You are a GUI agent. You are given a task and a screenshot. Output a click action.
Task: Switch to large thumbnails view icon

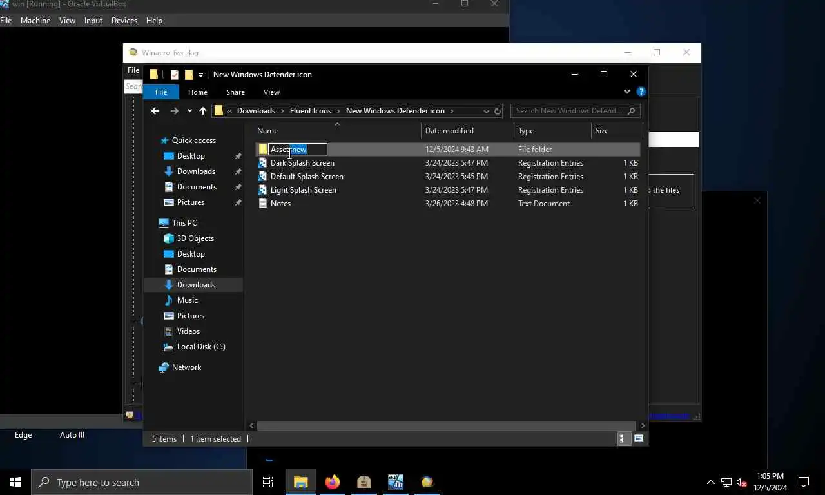[639, 438]
